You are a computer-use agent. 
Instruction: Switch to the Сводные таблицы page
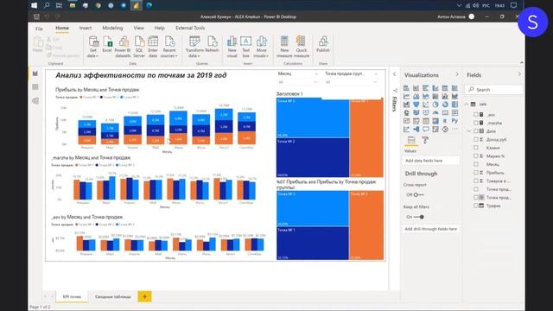[x=113, y=297]
